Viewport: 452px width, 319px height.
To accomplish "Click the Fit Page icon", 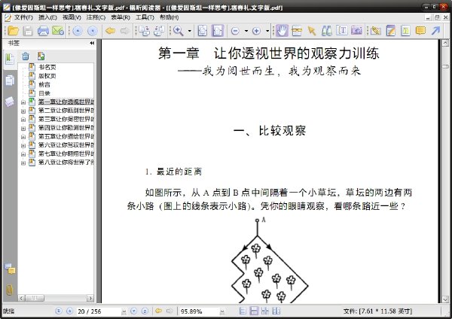I will tap(203, 31).
